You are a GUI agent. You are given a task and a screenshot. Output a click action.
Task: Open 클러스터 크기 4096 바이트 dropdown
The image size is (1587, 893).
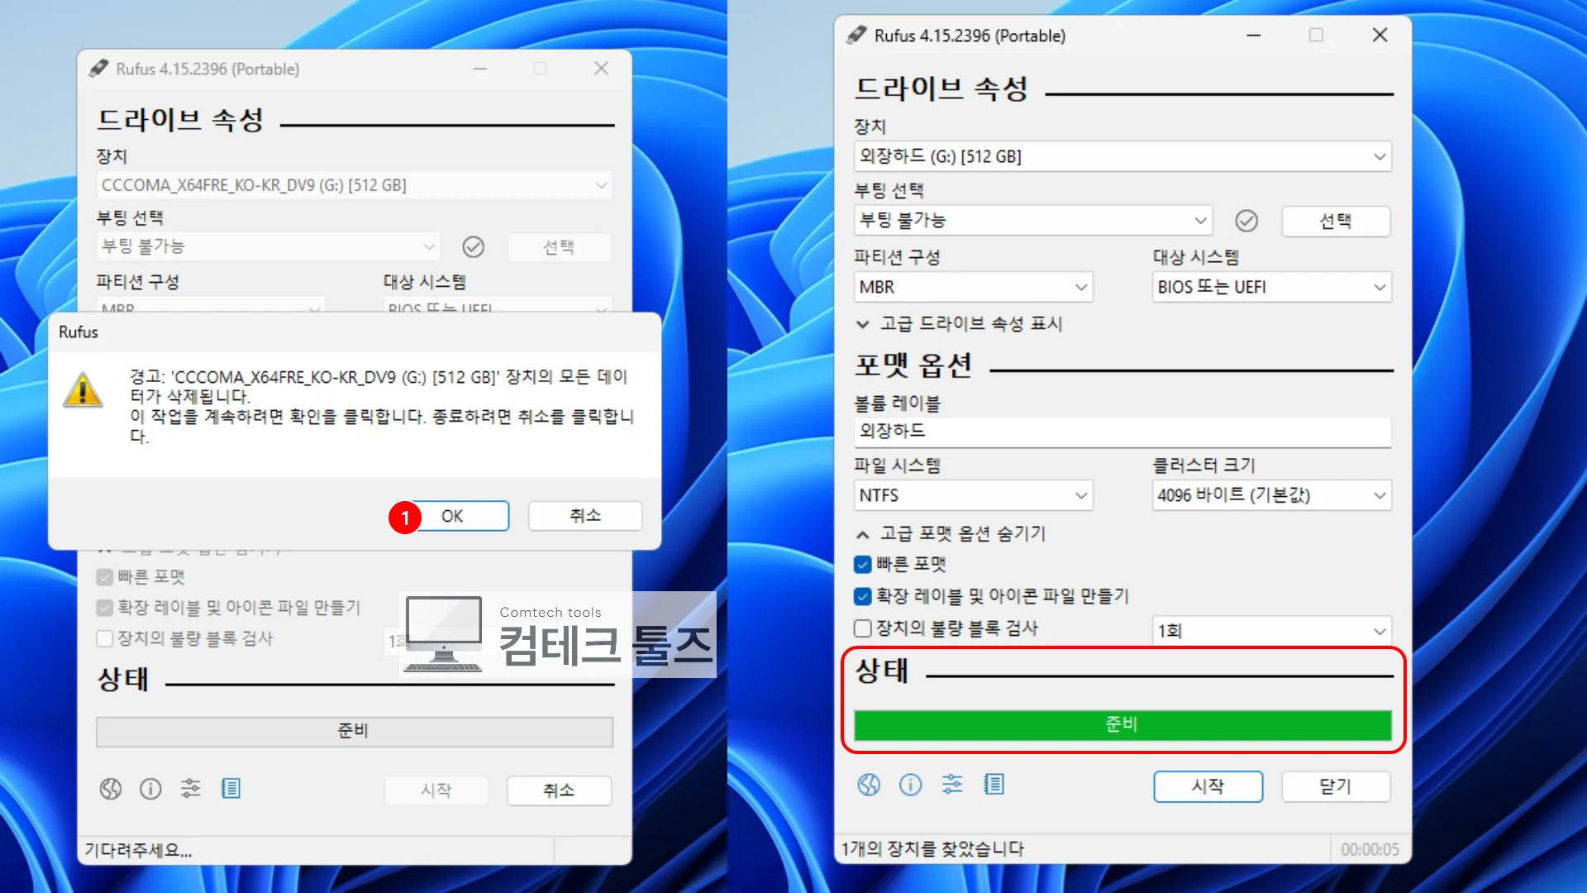click(1272, 495)
